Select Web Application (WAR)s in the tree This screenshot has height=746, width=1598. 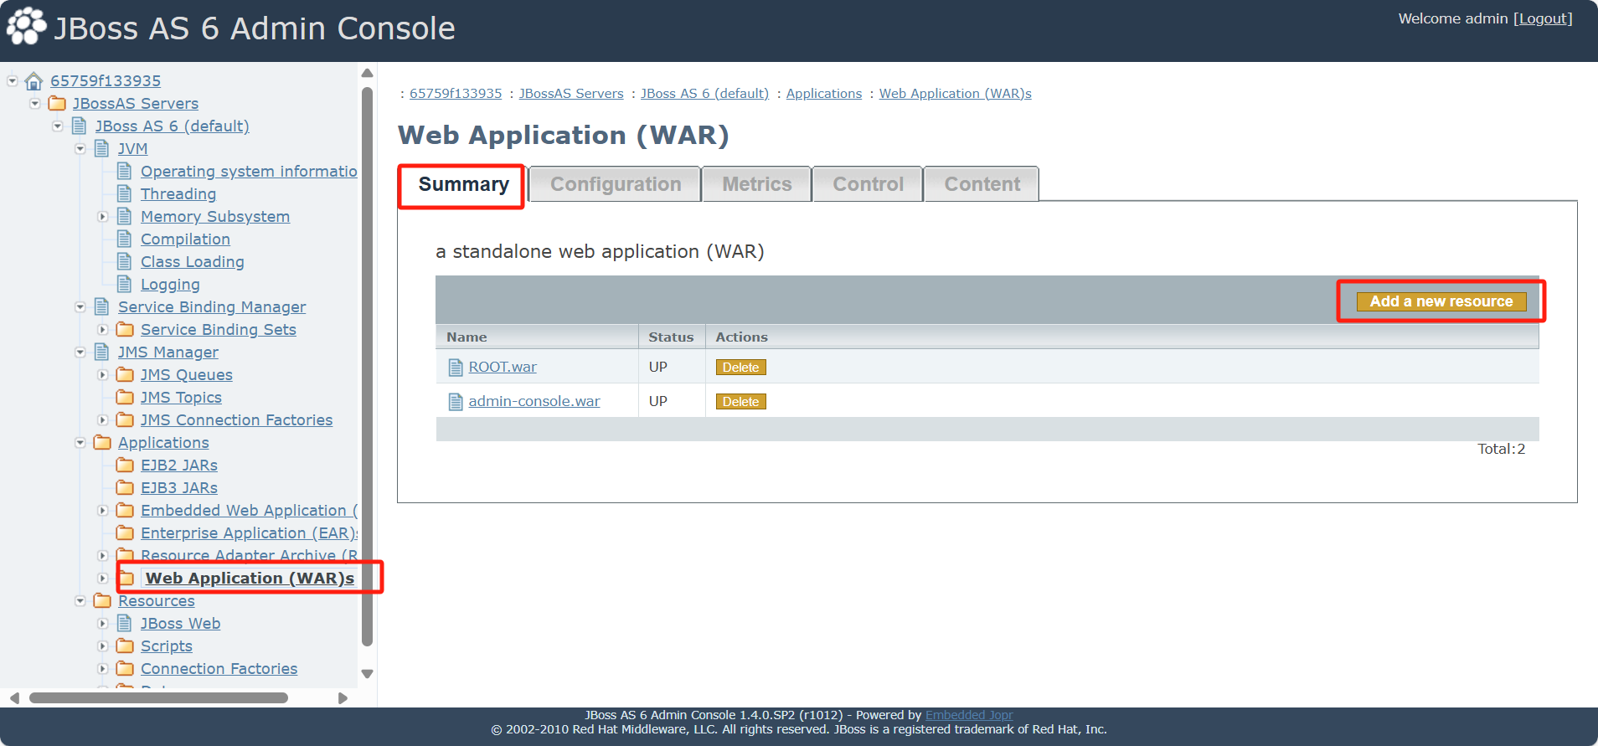tap(250, 579)
